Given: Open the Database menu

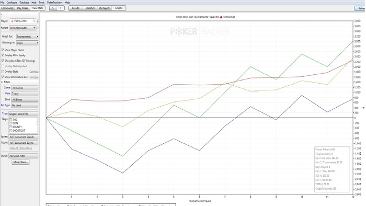Looking at the screenshot, I should 24,3.
